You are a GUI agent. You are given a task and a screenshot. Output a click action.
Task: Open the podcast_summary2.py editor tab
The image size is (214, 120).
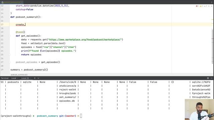pos(12,2)
